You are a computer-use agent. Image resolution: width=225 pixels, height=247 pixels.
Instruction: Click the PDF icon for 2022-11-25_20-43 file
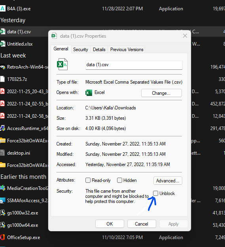(2, 91)
